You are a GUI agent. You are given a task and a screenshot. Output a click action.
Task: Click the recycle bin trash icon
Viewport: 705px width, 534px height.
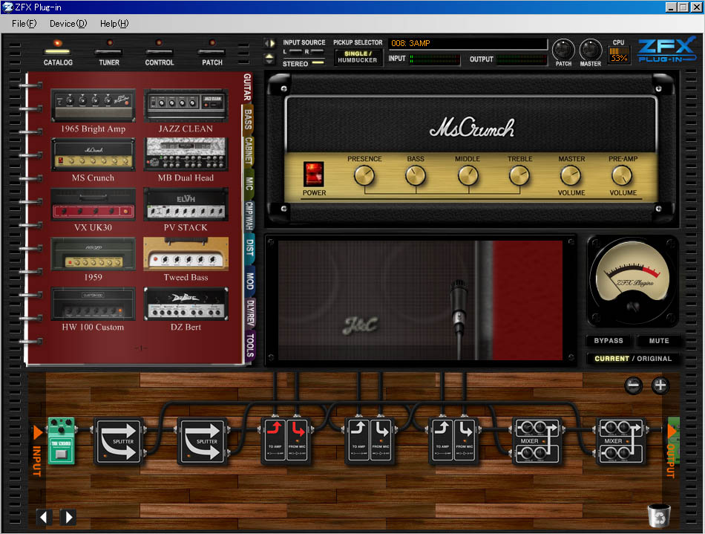pyautogui.click(x=659, y=515)
